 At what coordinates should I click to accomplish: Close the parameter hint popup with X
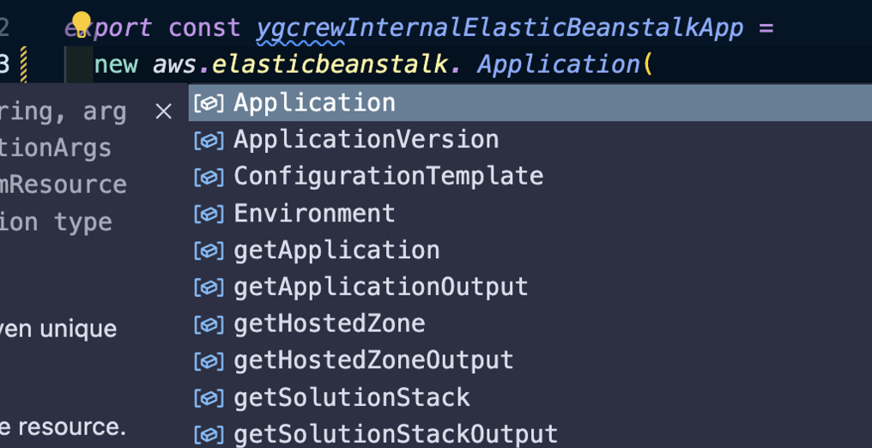(x=163, y=112)
